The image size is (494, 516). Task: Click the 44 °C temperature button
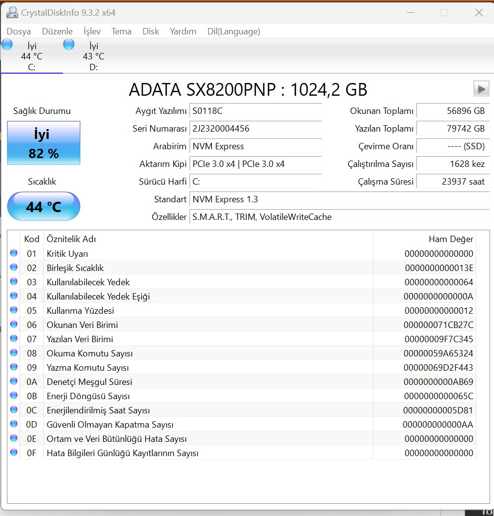(44, 206)
